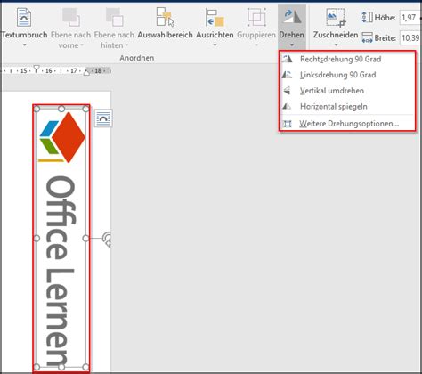Collapse the Drehen dropdown arrow
Screen dimensions: 422x374
pos(292,45)
